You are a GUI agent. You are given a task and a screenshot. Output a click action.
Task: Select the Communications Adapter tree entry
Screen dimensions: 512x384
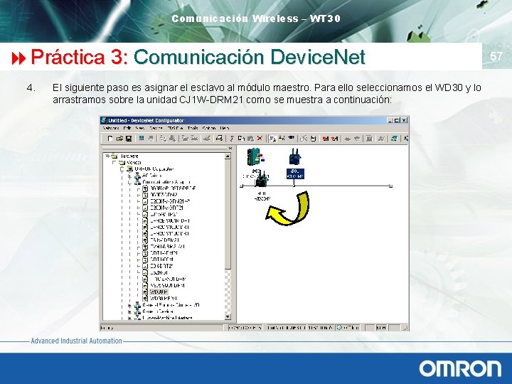pos(166,182)
